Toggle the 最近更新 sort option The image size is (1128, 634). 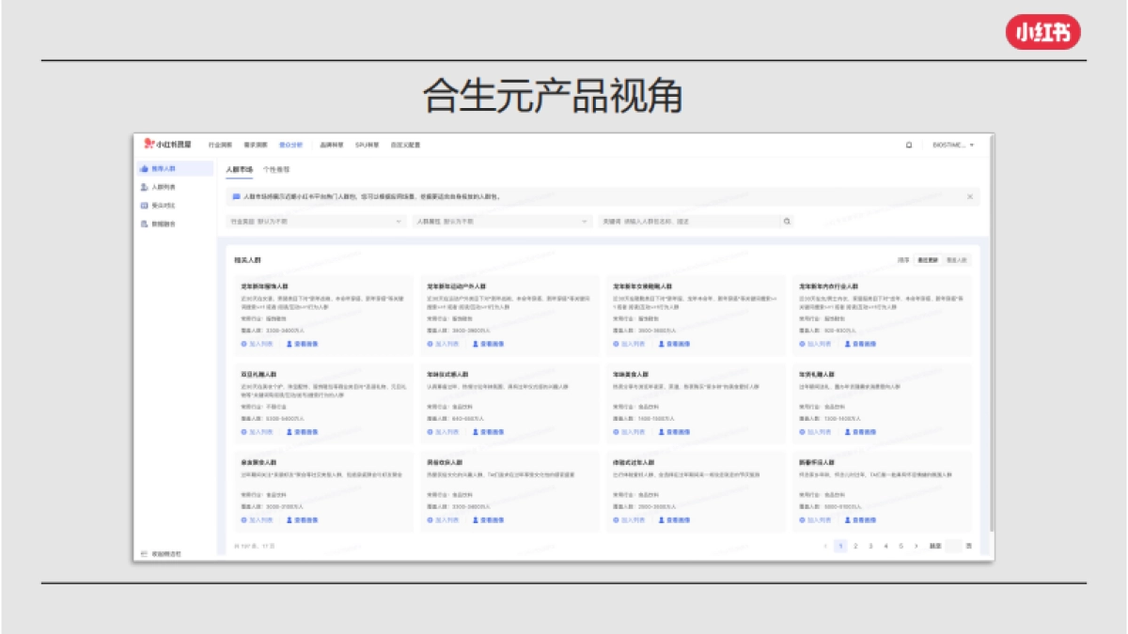[927, 260]
